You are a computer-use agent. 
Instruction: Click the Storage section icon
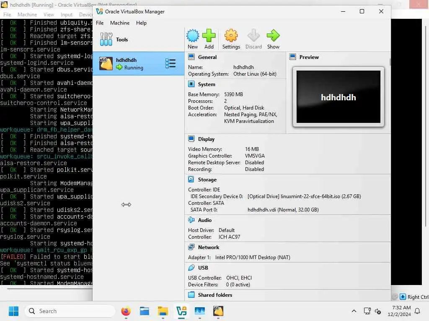(x=191, y=179)
